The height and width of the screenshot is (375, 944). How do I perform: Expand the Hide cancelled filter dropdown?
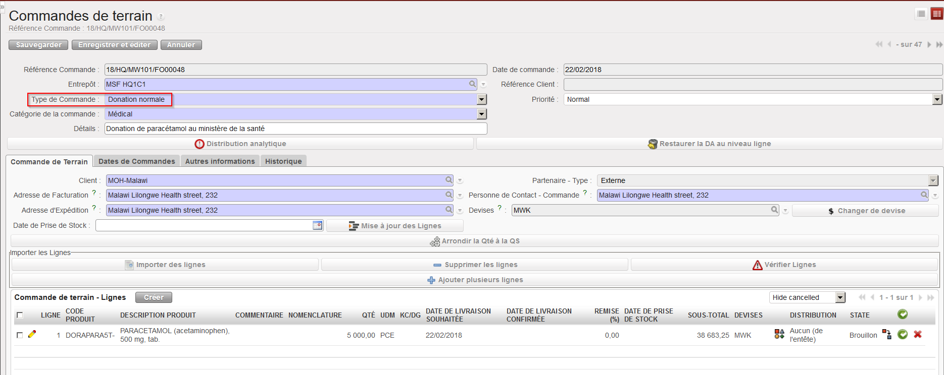840,297
